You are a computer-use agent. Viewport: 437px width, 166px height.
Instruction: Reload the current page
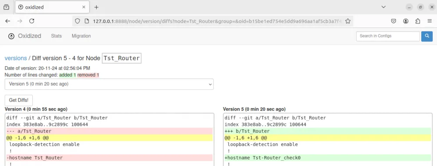coord(32,21)
